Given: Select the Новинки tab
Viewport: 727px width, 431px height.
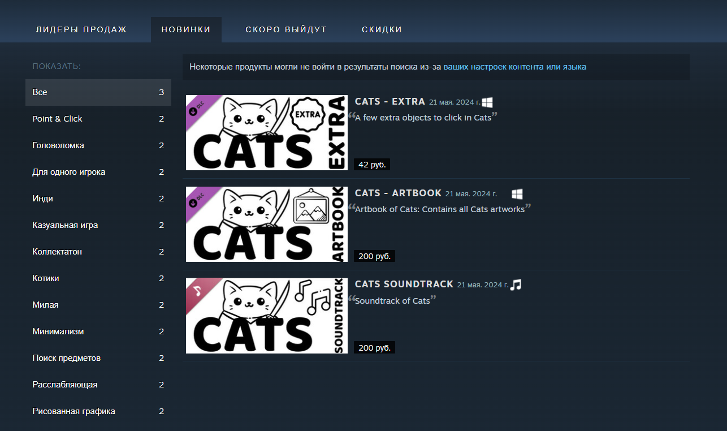Looking at the screenshot, I should point(186,29).
